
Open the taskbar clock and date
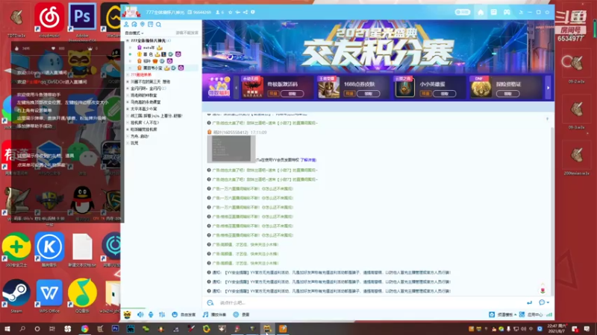pos(556,328)
